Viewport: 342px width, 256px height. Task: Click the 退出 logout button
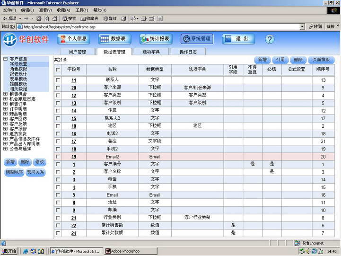(238, 39)
